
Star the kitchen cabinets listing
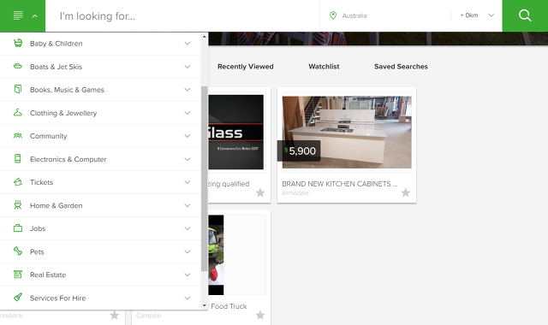pyautogui.click(x=405, y=192)
